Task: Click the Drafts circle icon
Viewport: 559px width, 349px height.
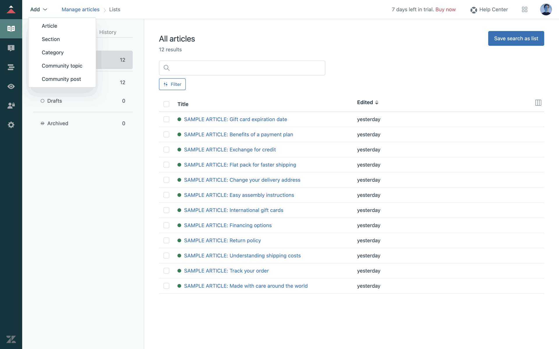Action: click(x=43, y=101)
